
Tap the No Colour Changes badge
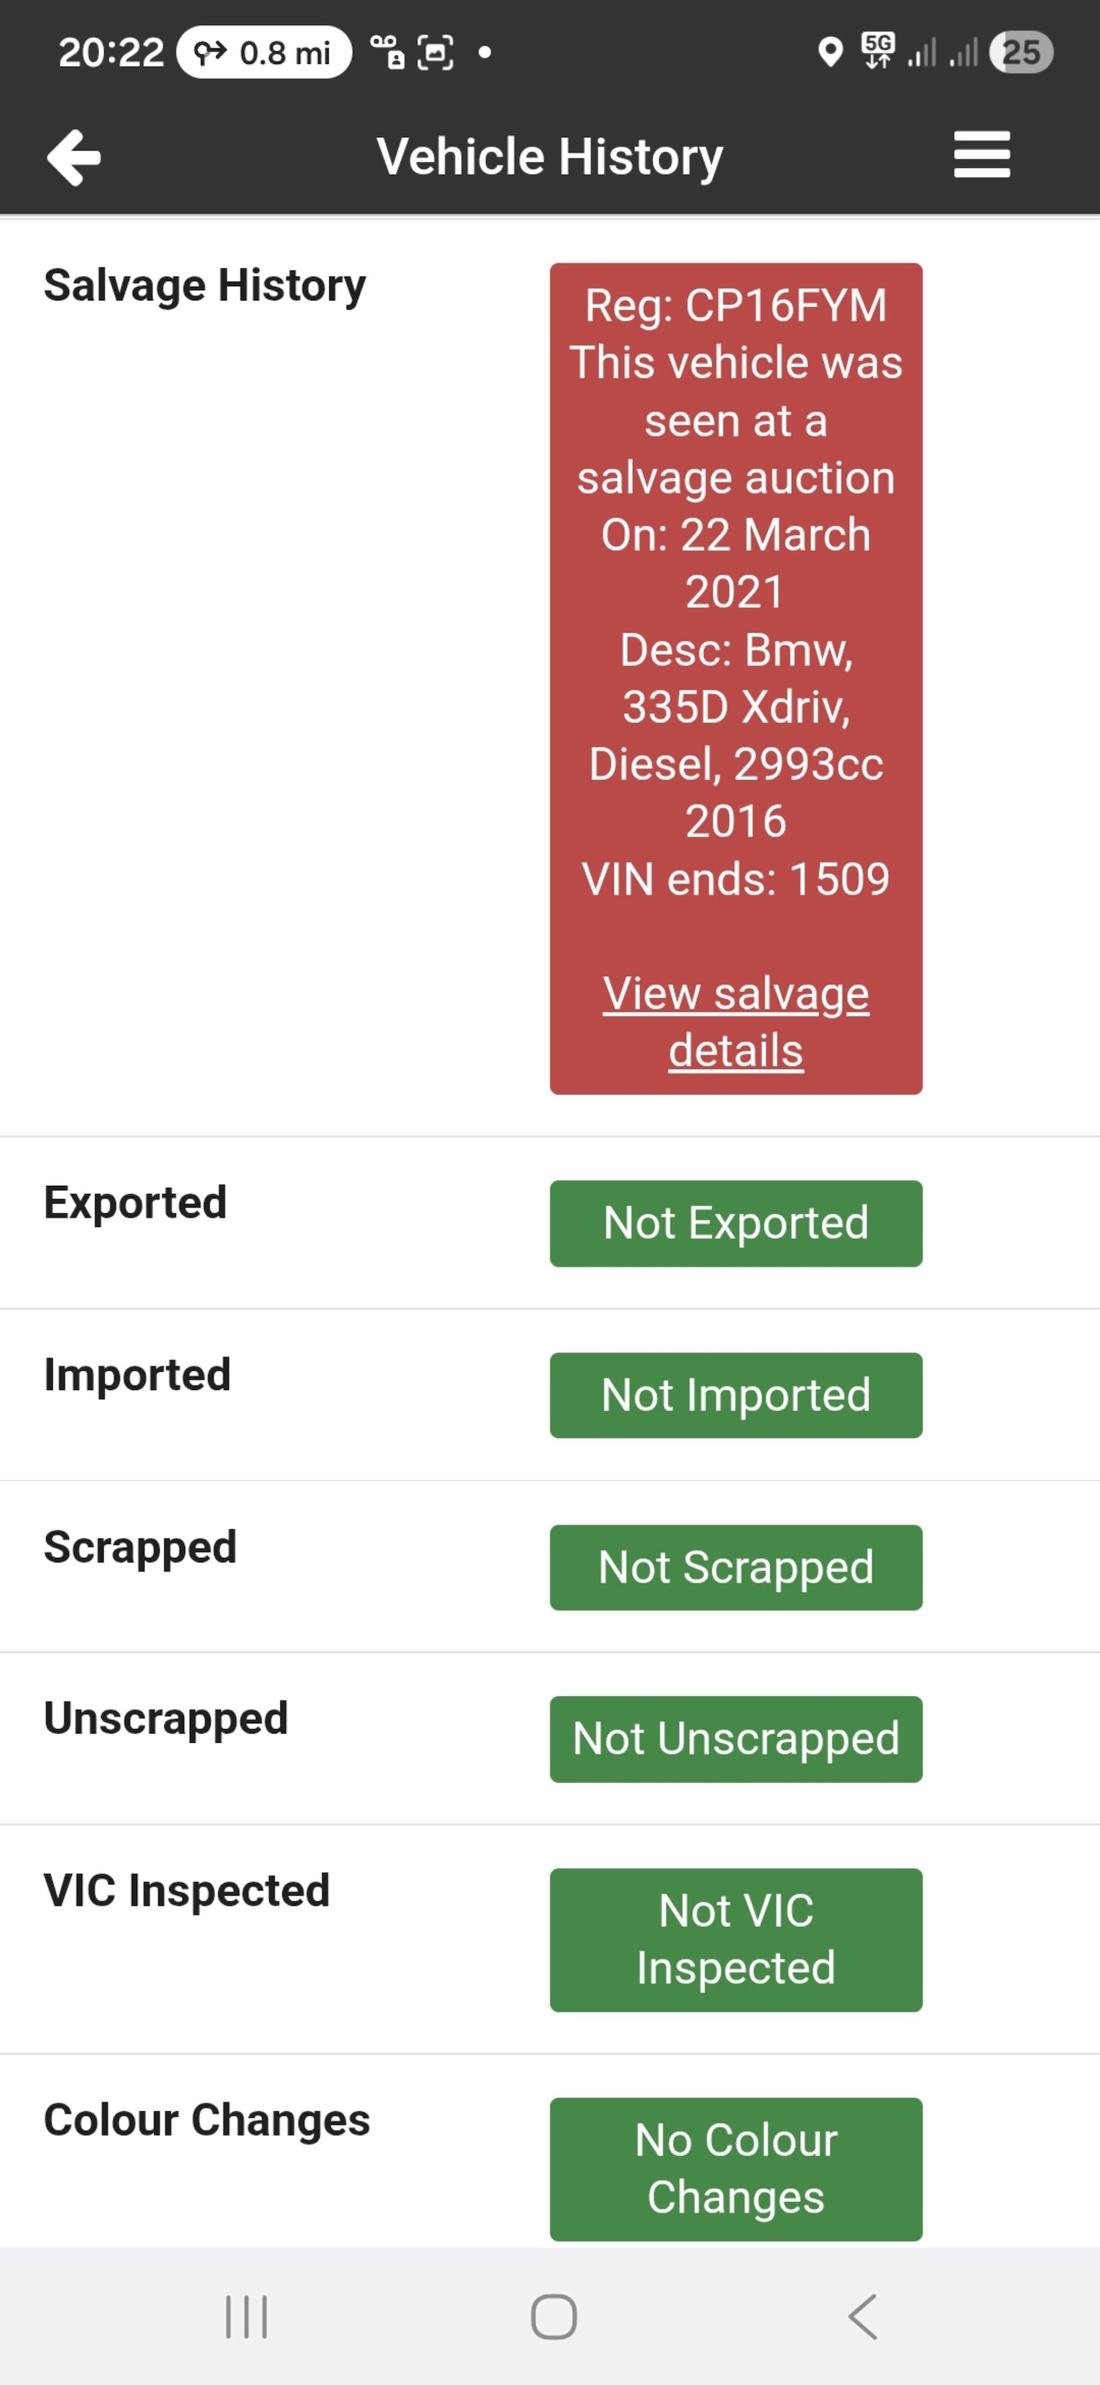(736, 2169)
